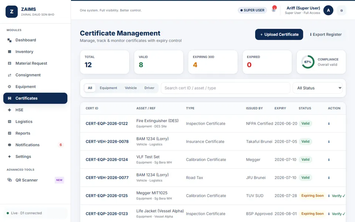This screenshot has height=222, width=355.
Task: Verify certificate CERT-EQP-2026-0125
Action: tap(338, 196)
